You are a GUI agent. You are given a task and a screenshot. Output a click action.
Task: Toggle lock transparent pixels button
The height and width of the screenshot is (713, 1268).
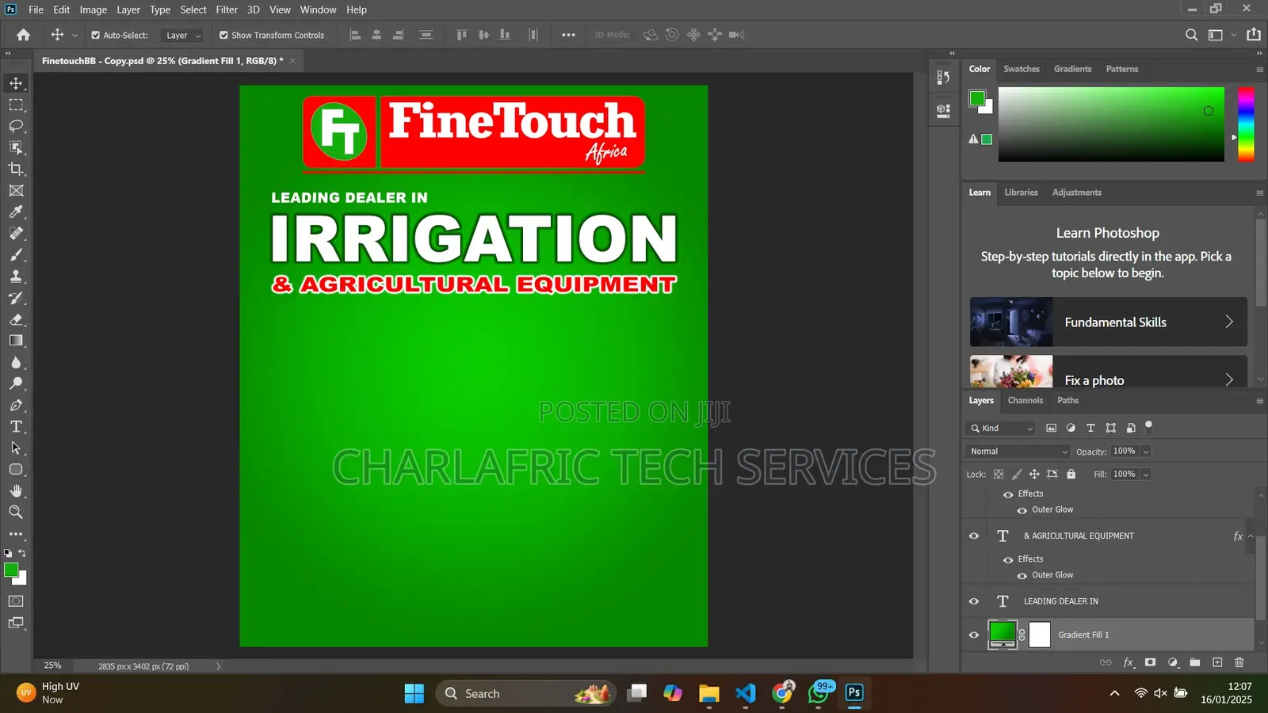(999, 474)
